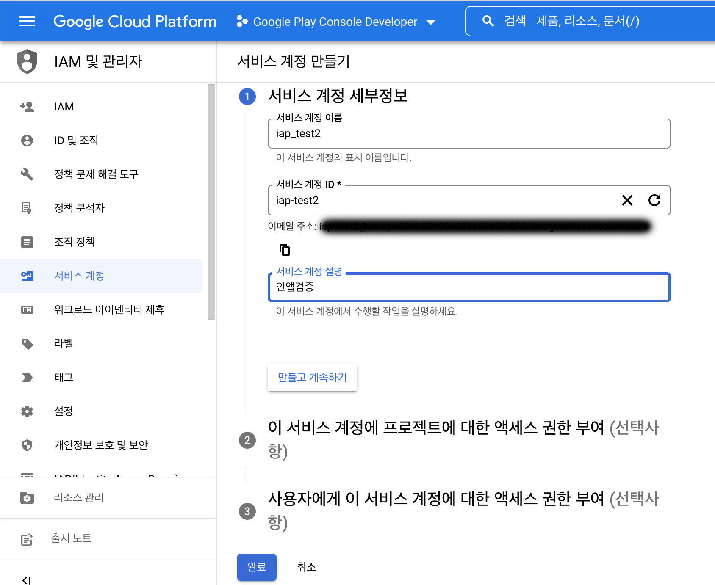715x585 pixels.
Task: Click the step 3 number circle
Action: [247, 511]
